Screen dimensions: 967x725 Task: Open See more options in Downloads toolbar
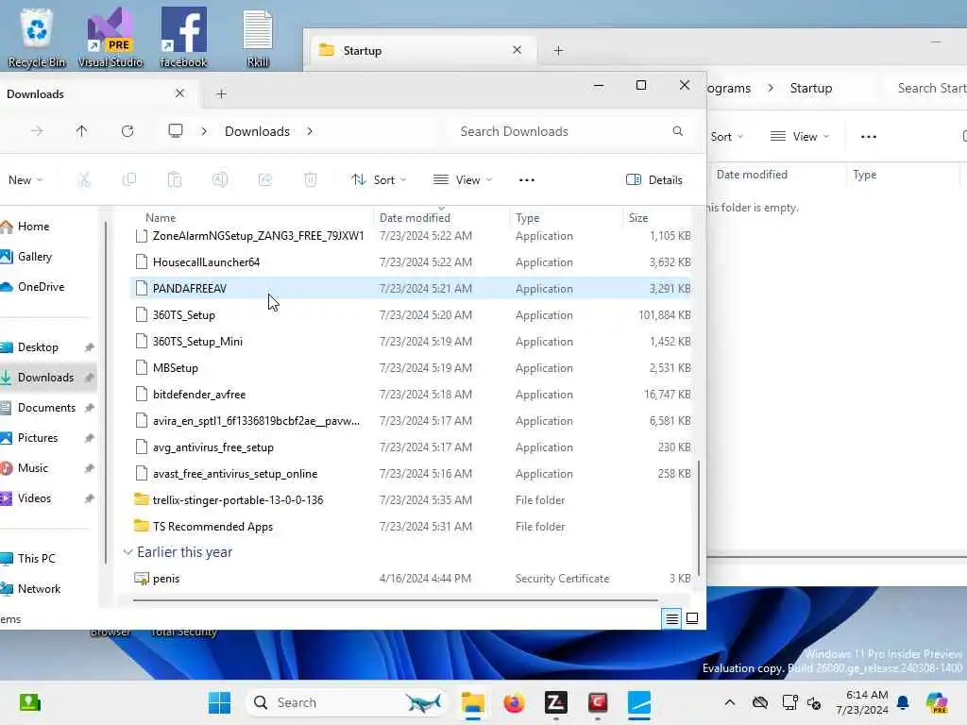click(x=527, y=180)
